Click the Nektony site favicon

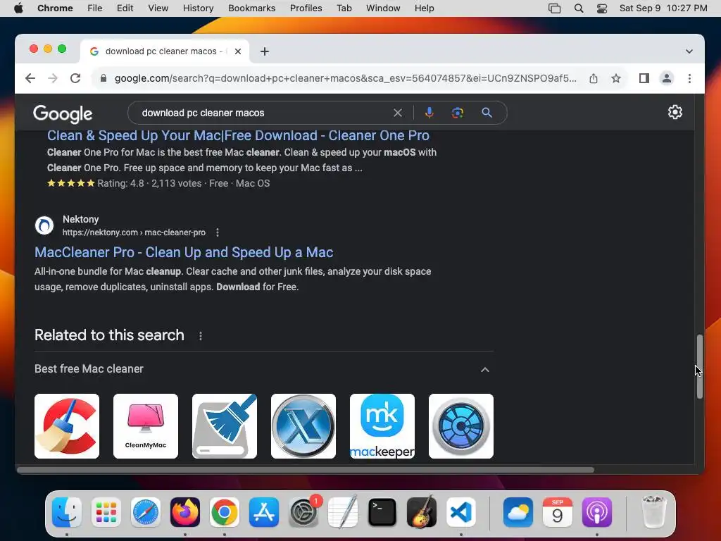coord(44,225)
